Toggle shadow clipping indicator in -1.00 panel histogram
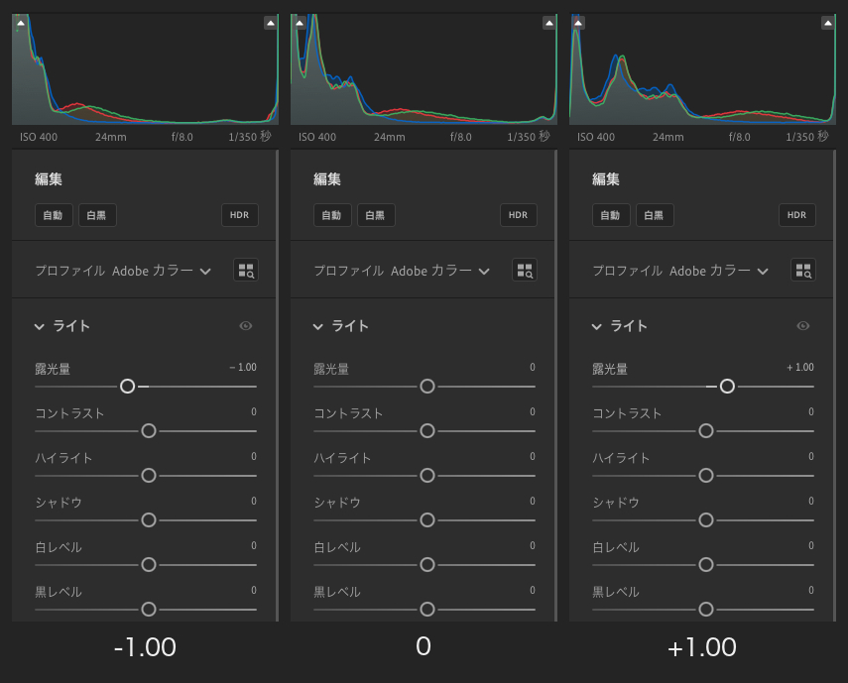The image size is (848, 683). 21,23
